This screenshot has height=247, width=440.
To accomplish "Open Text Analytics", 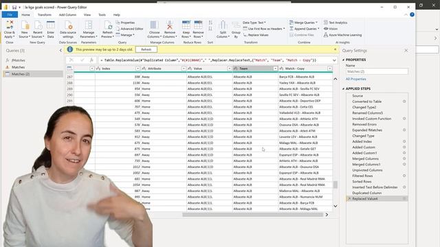I will click(335, 23).
